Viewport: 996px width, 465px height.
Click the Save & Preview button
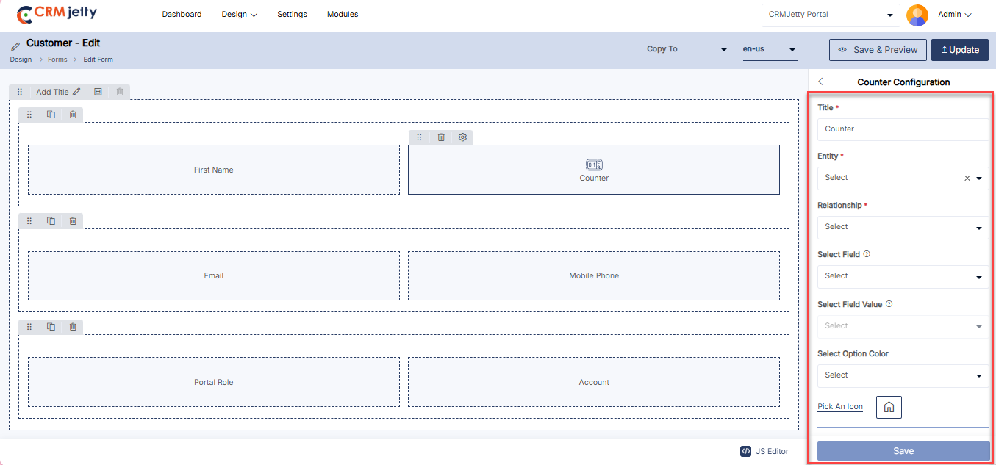click(878, 50)
